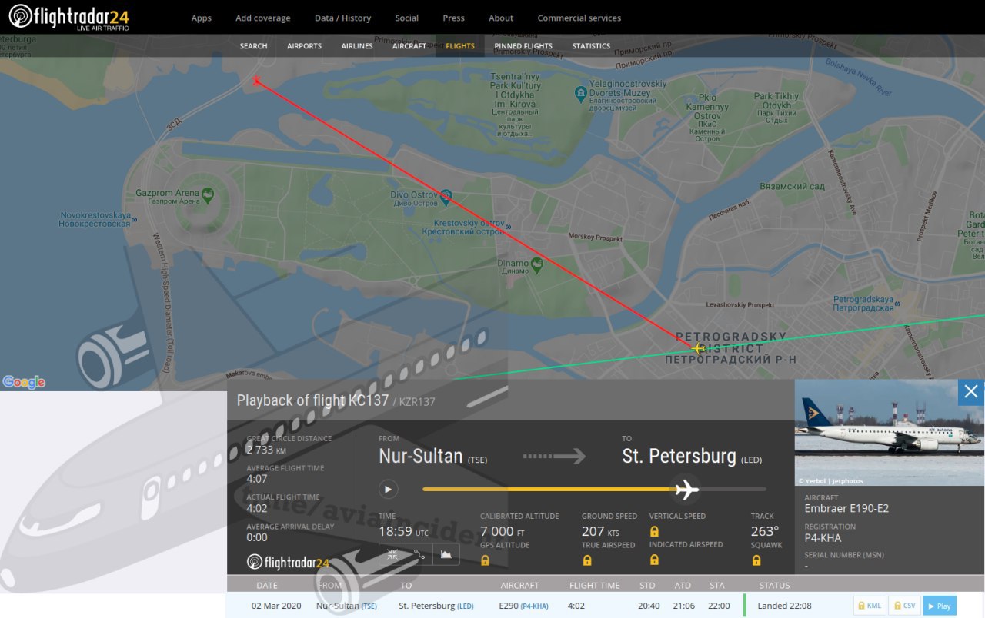Viewport: 985px width, 618px height.
Task: Open the Add coverage menu
Action: pos(263,18)
